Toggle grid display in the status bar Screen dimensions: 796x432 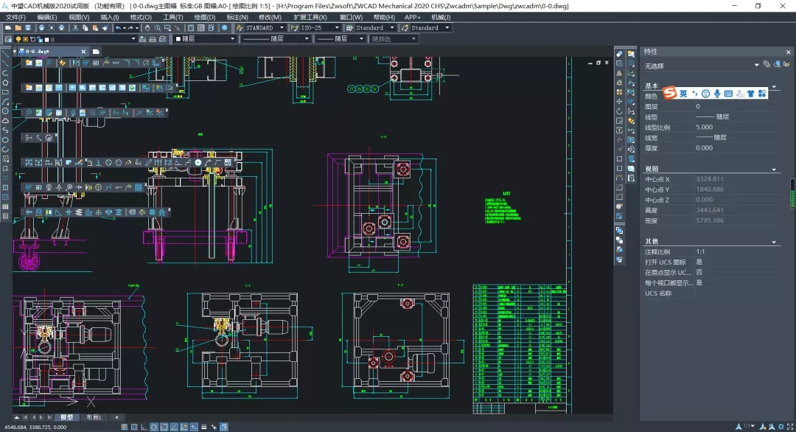tap(133, 427)
